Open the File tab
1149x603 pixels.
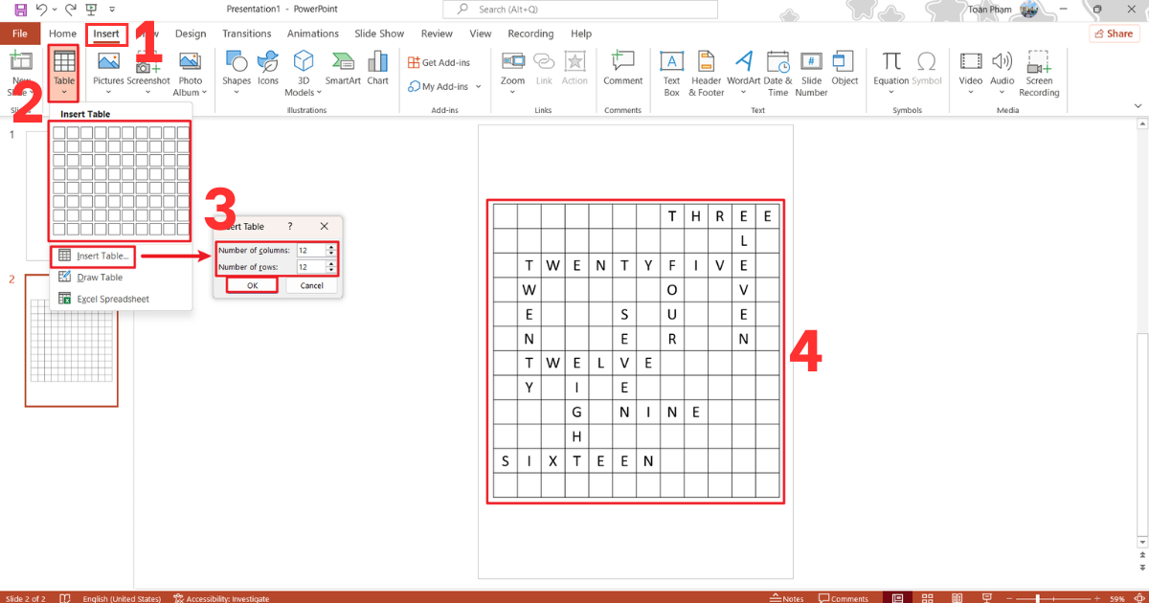coord(20,33)
